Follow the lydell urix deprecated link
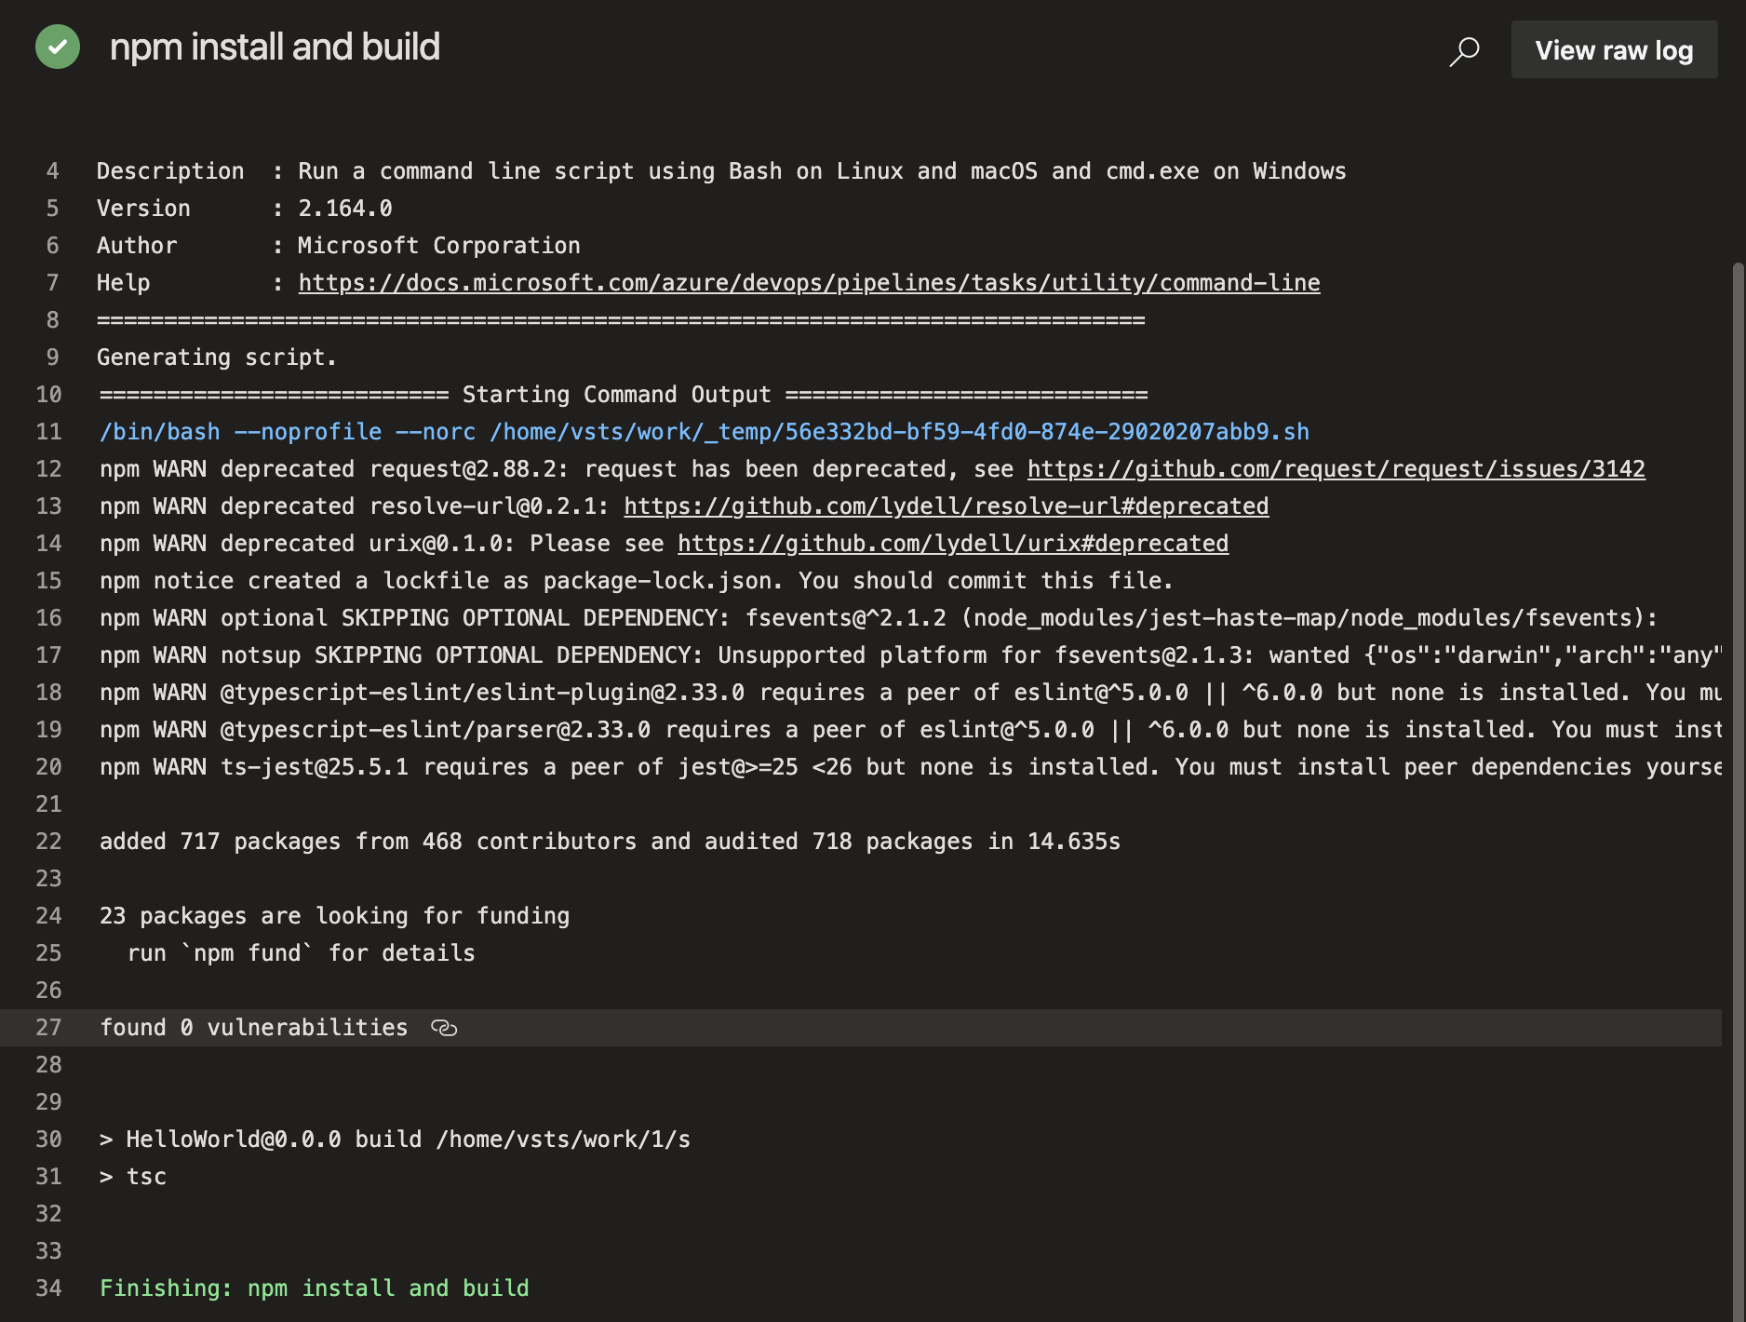This screenshot has width=1746, height=1322. coord(953,544)
